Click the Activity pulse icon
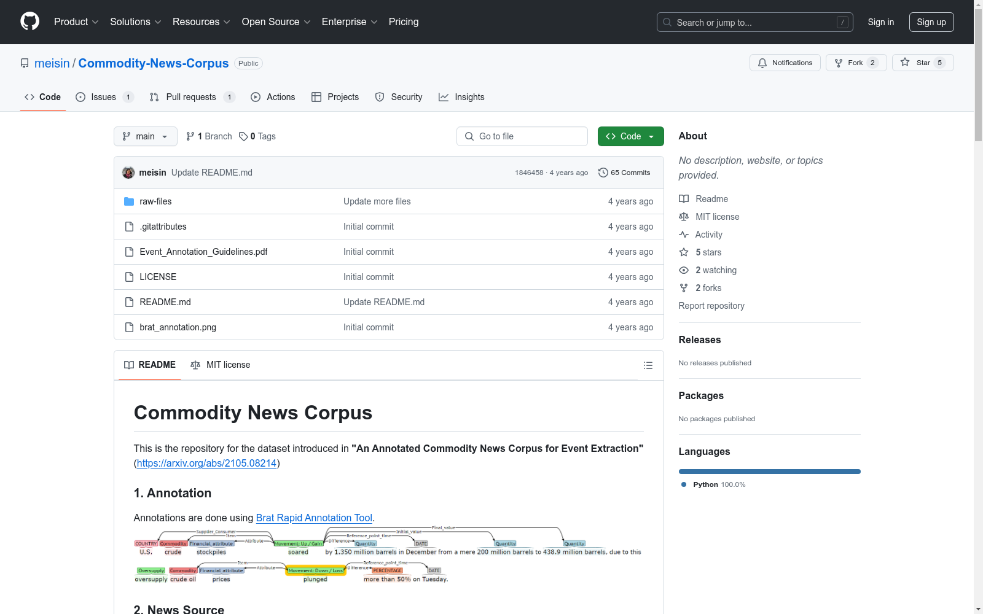Viewport: 983px width, 614px height. click(684, 235)
